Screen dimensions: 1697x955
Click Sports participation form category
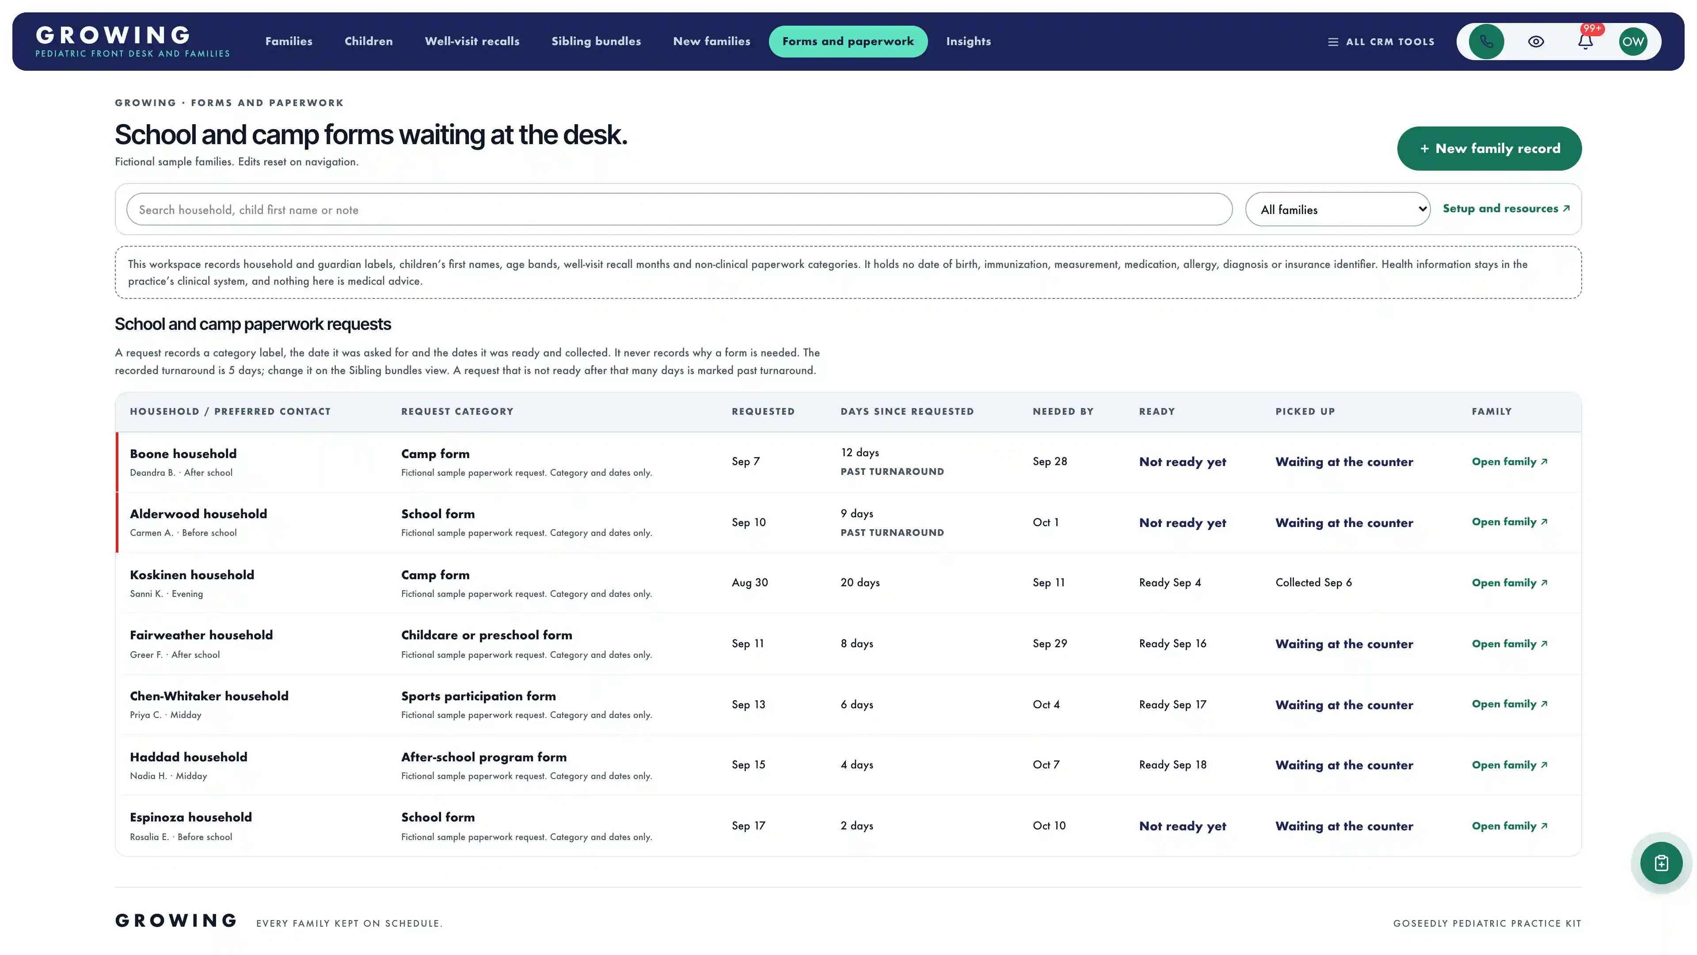pos(478,696)
